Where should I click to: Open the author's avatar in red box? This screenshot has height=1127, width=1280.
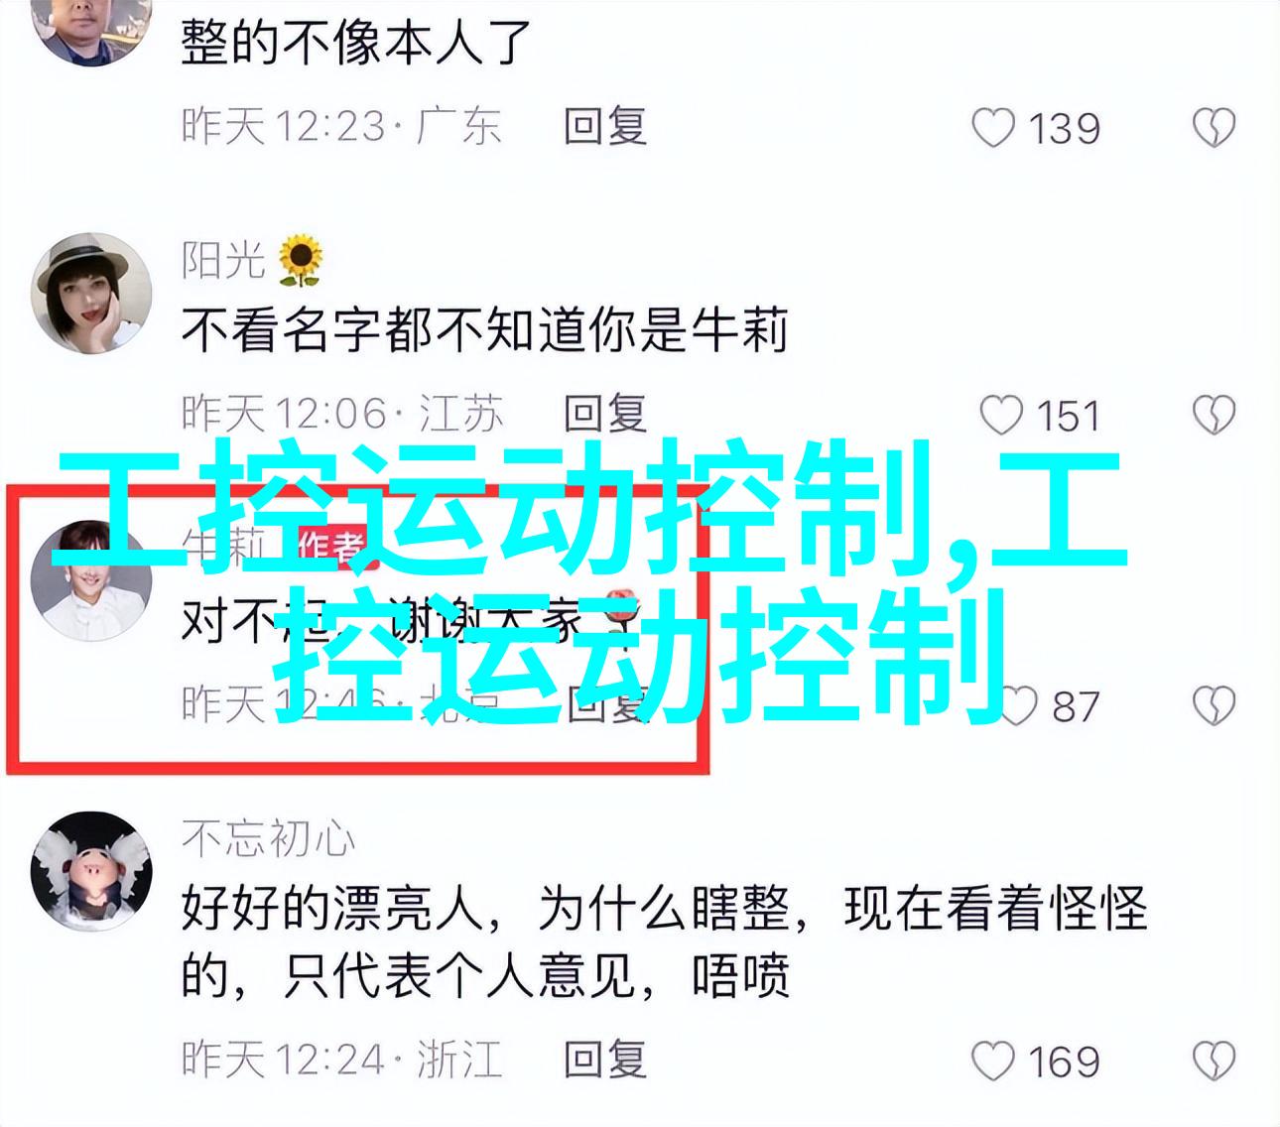[x=91, y=580]
